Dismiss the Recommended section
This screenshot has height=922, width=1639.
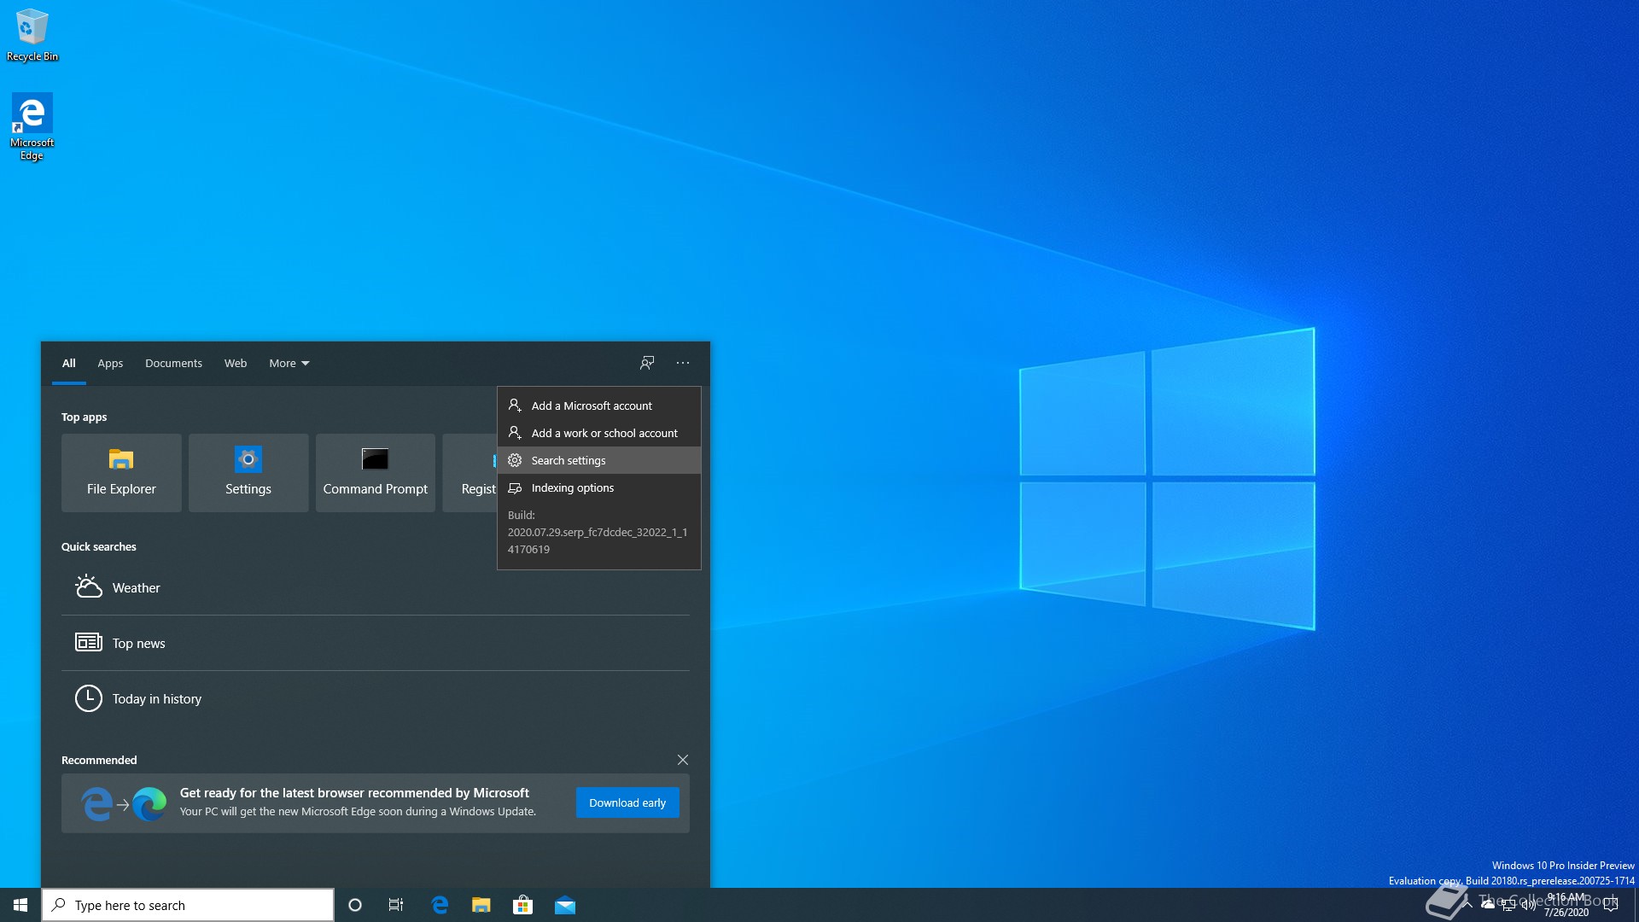pos(683,760)
